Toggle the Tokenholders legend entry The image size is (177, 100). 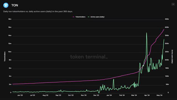79,17
